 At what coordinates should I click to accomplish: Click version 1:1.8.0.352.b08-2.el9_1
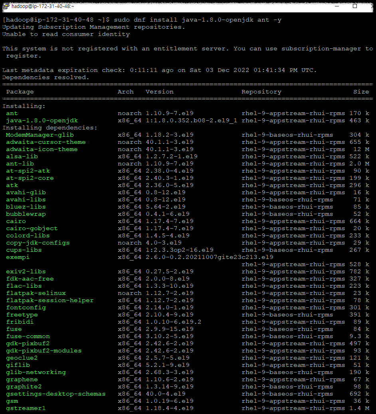click(x=192, y=120)
